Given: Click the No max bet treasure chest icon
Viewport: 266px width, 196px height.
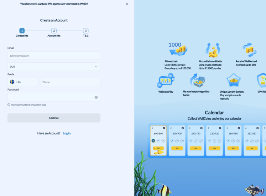Looking at the screenshot, I should pos(197,81).
